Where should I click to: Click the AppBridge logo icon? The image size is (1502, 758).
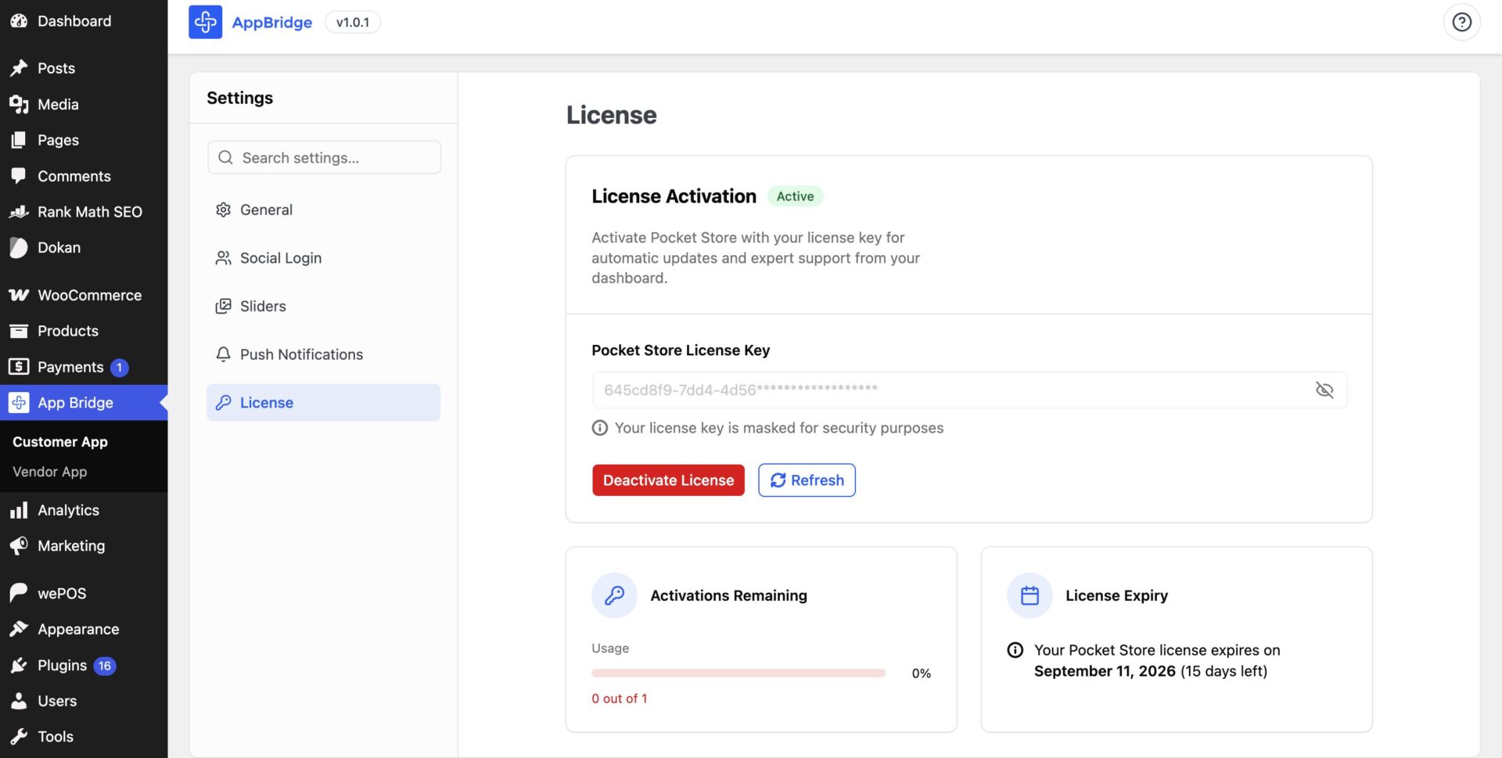pos(205,22)
